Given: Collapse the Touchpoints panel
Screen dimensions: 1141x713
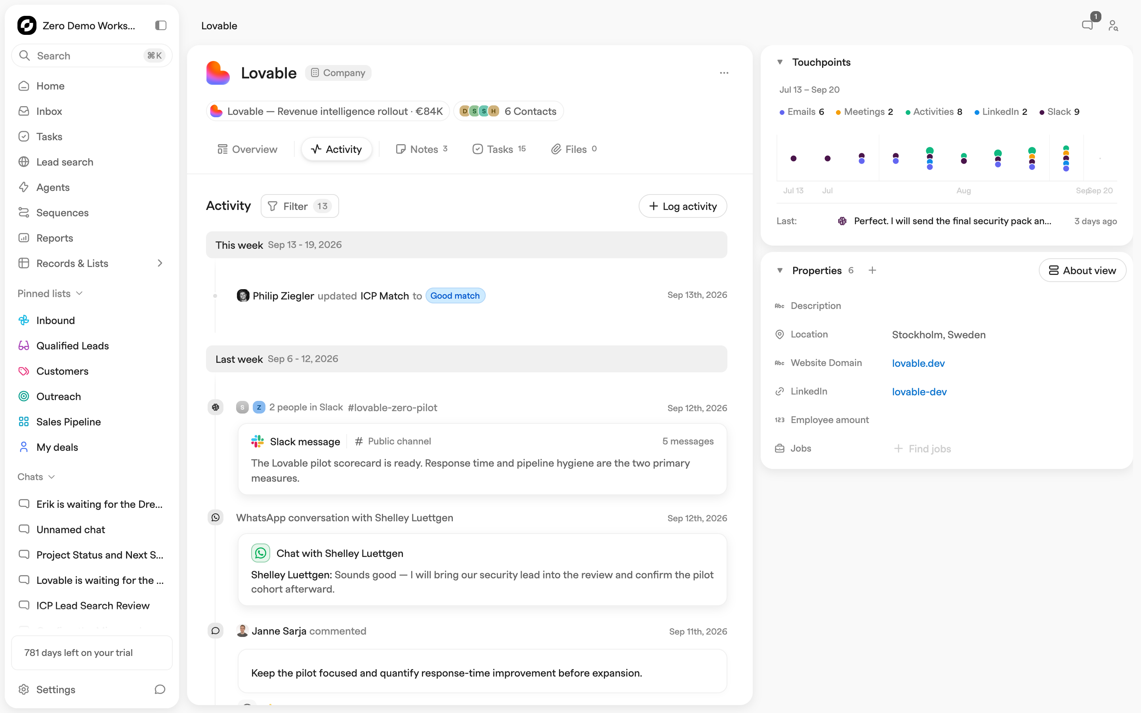Looking at the screenshot, I should 780,62.
